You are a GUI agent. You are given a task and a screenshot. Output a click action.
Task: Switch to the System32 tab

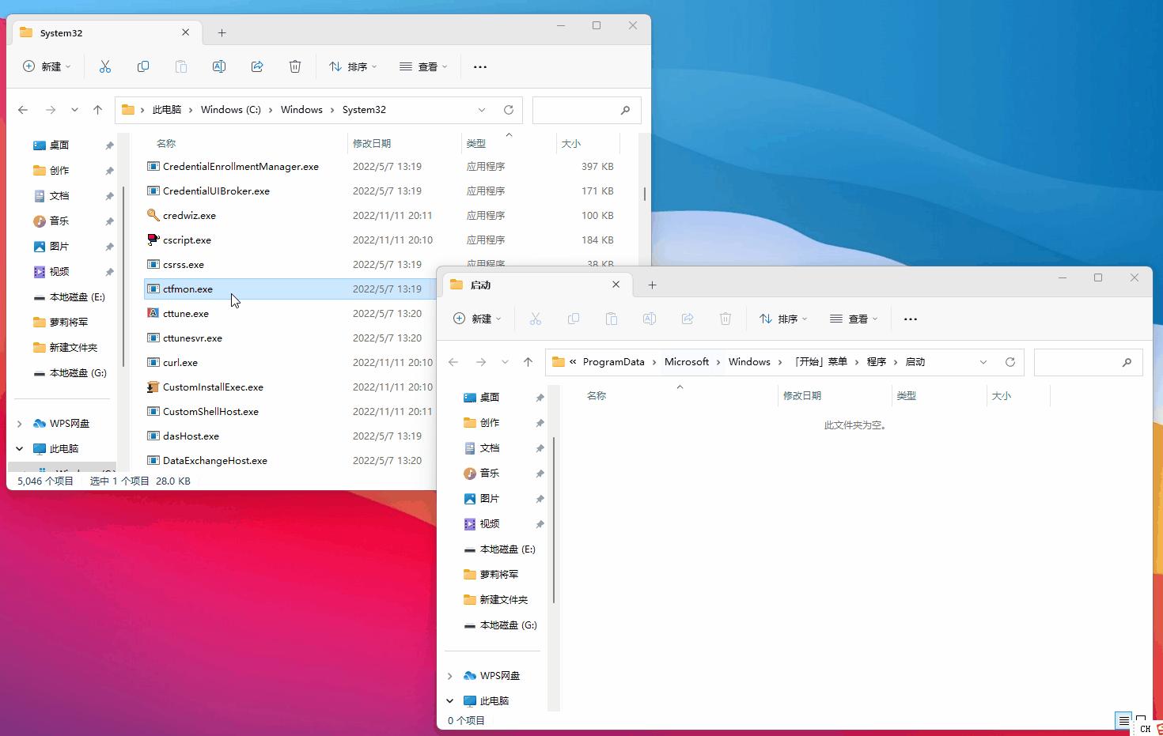pyautogui.click(x=62, y=32)
